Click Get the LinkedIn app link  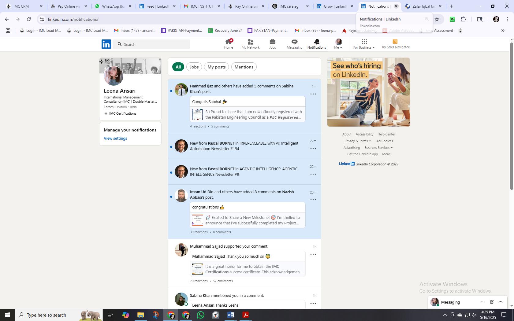coord(362,154)
